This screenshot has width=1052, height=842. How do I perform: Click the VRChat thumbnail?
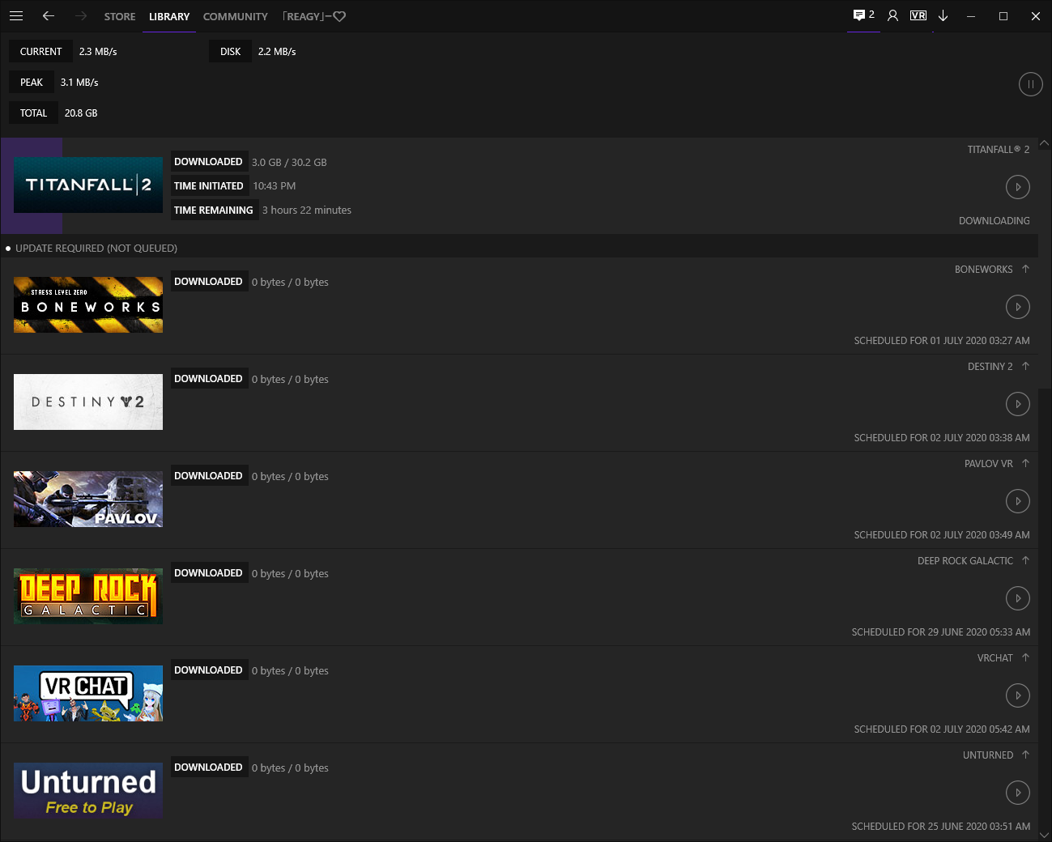(x=88, y=693)
